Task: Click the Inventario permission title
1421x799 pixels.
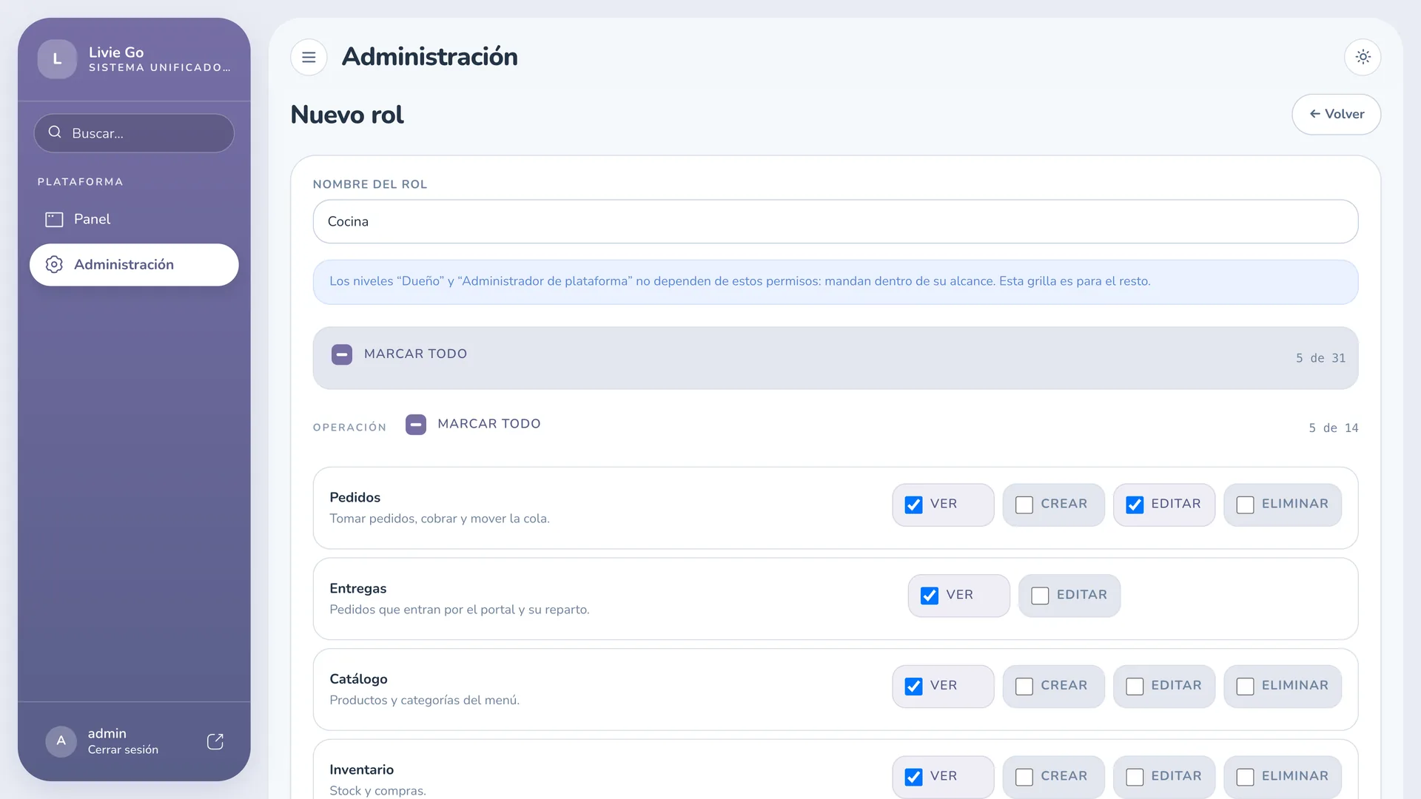Action: point(361,770)
